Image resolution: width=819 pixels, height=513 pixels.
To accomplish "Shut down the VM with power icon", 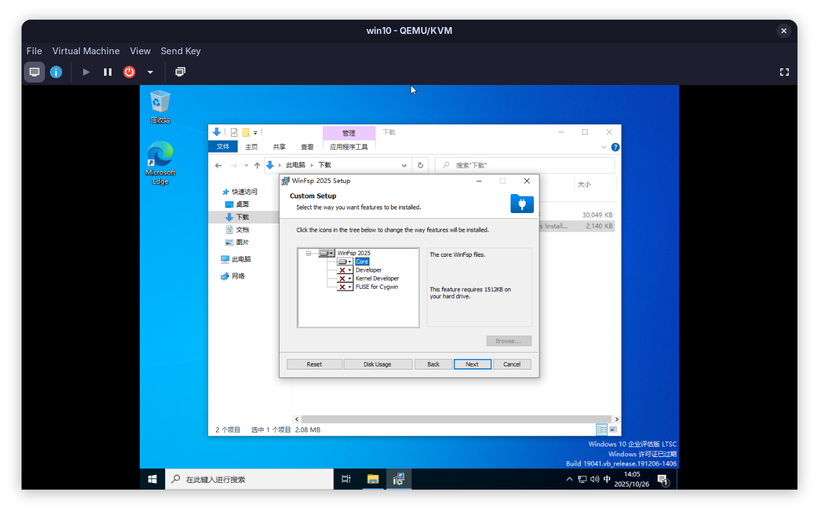I will click(129, 72).
